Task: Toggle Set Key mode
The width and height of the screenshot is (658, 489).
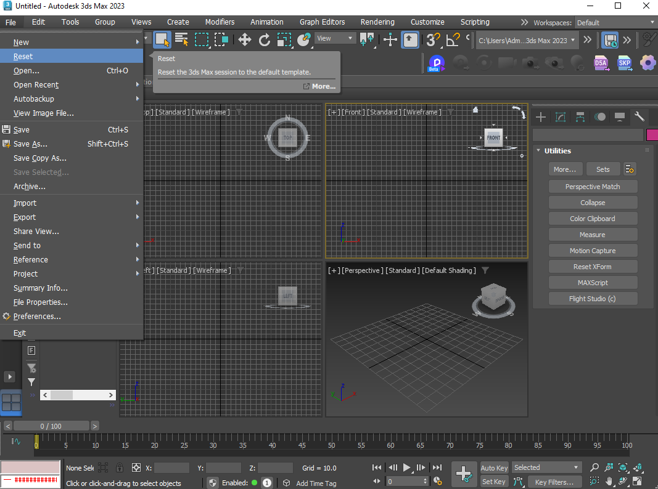Action: click(494, 482)
